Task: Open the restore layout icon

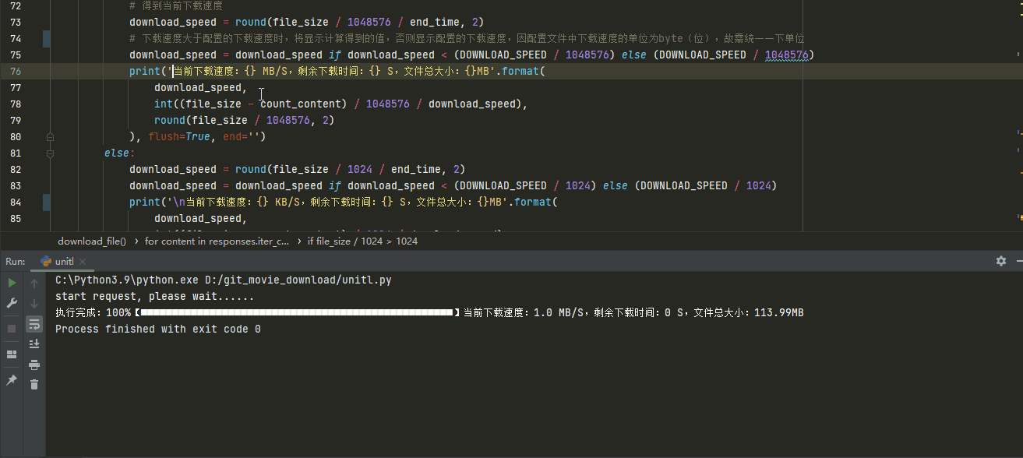Action: click(11, 354)
